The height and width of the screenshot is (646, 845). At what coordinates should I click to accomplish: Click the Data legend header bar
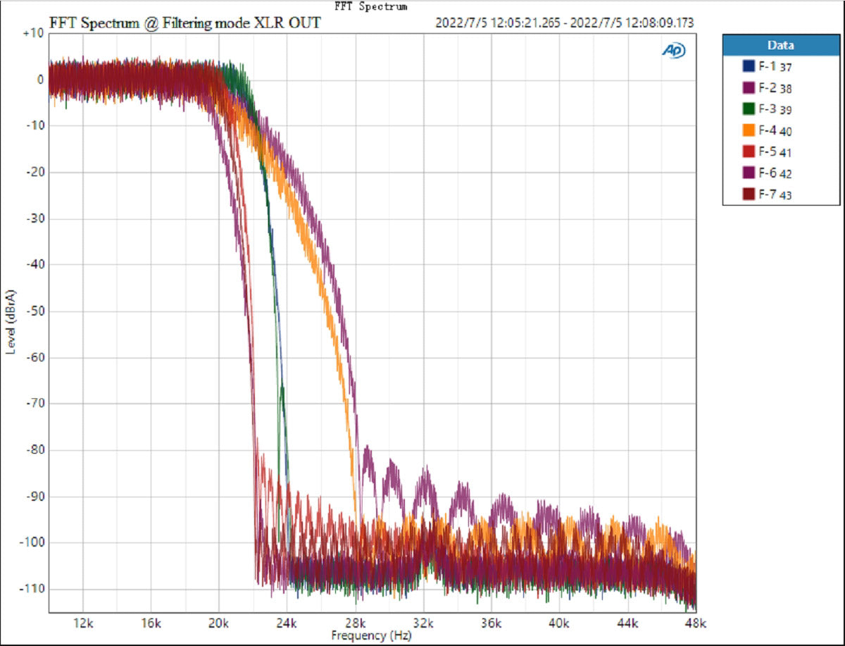[780, 45]
